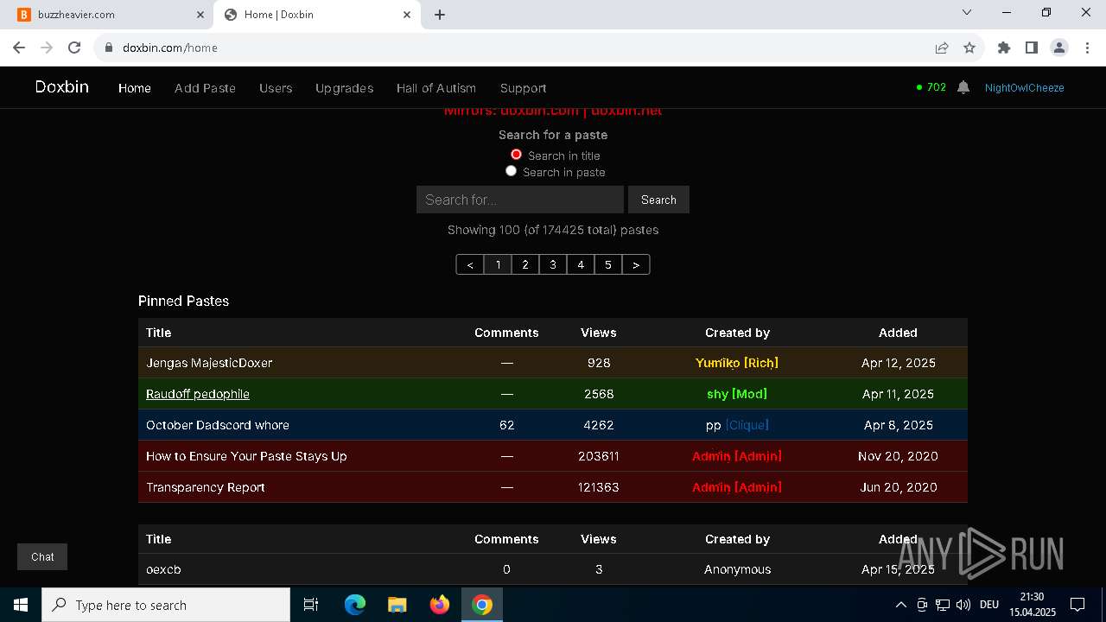Launch Microsoft Edge from taskbar
The image size is (1106, 622).
click(355, 605)
